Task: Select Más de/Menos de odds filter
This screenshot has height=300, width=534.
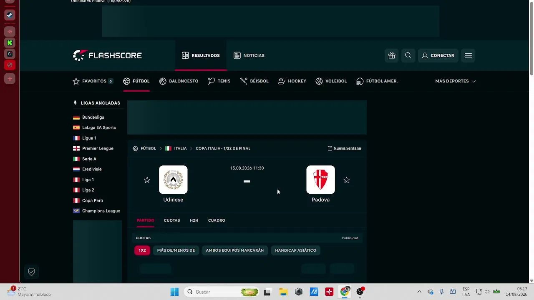Action: tap(176, 250)
